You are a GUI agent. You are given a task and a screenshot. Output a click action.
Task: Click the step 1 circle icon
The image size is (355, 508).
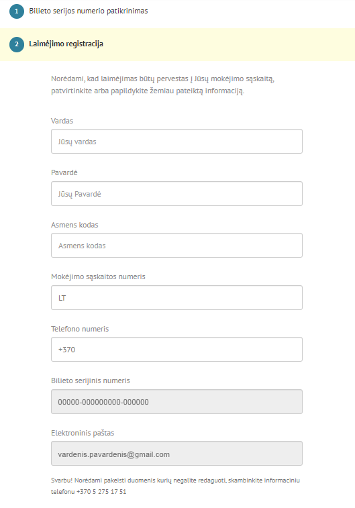(x=17, y=11)
